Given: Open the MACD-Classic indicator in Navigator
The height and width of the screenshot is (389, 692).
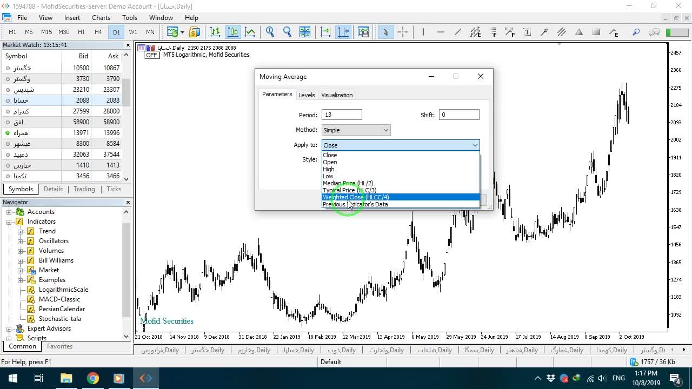Looking at the screenshot, I should (59, 299).
